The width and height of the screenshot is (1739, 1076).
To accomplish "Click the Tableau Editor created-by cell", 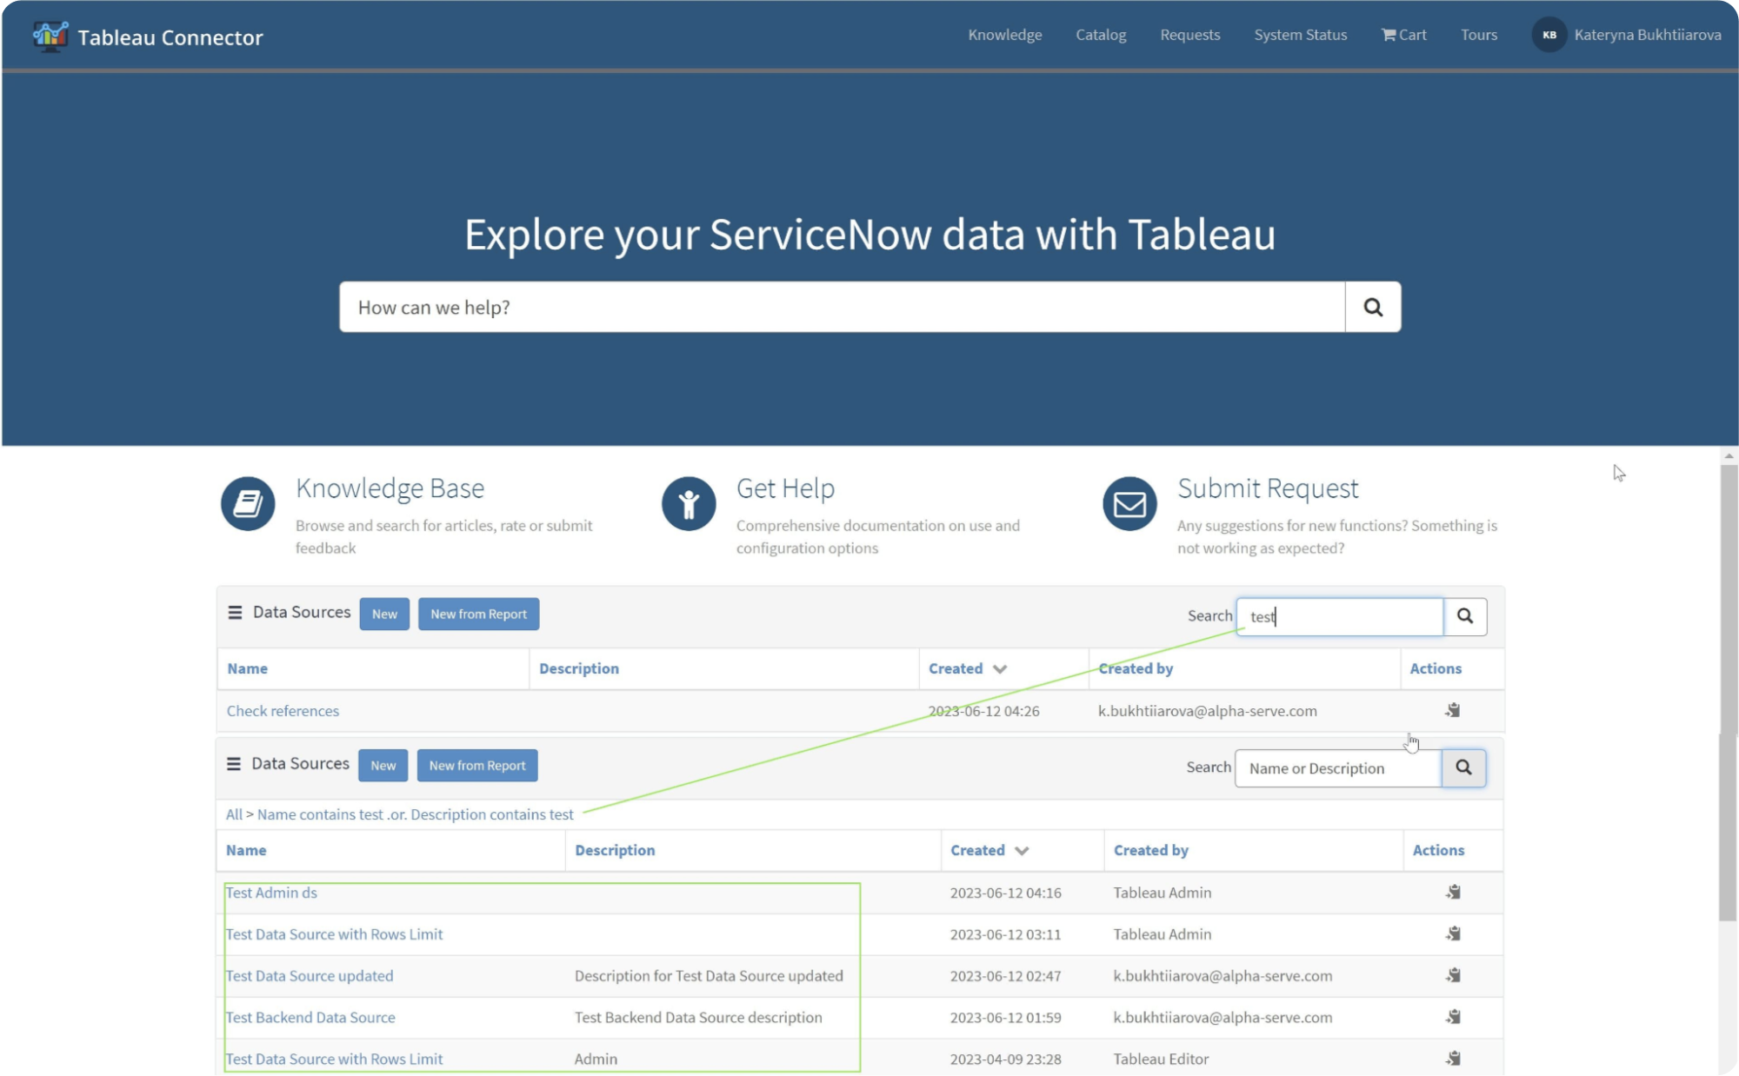I will [x=1162, y=1059].
